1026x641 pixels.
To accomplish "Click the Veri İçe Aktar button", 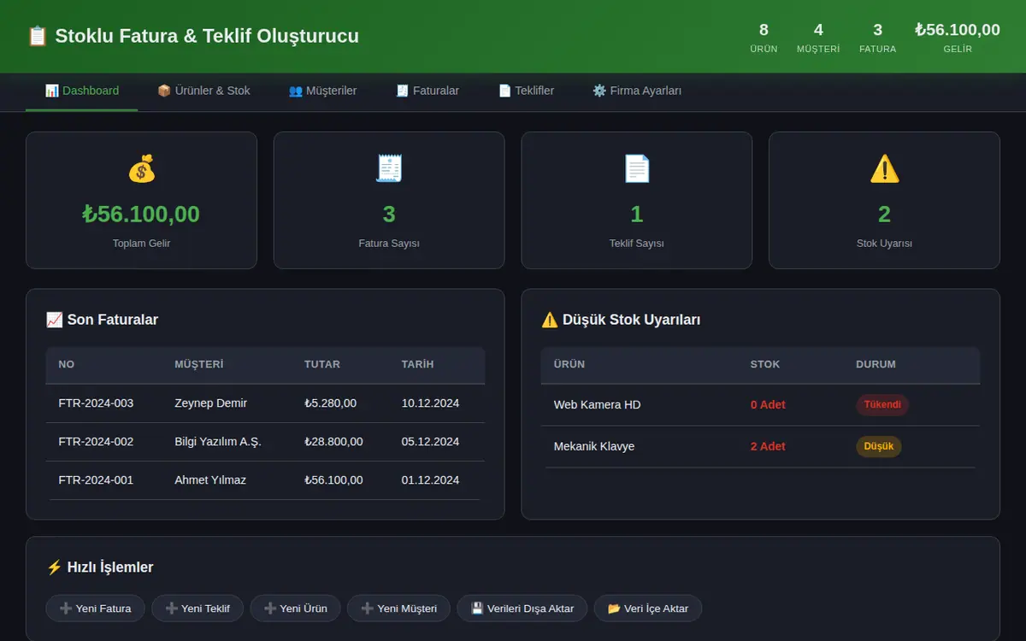I will tap(648, 609).
